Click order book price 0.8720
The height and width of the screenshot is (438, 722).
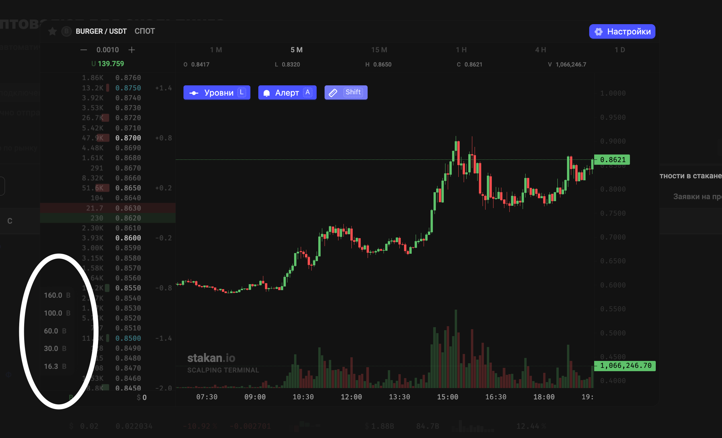(128, 118)
